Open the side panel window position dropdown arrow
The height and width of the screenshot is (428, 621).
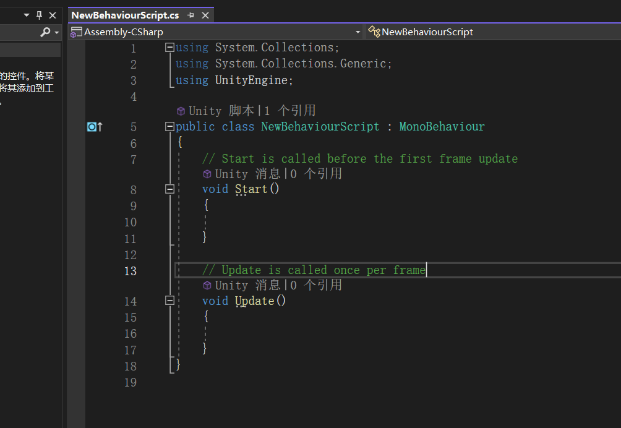27,15
